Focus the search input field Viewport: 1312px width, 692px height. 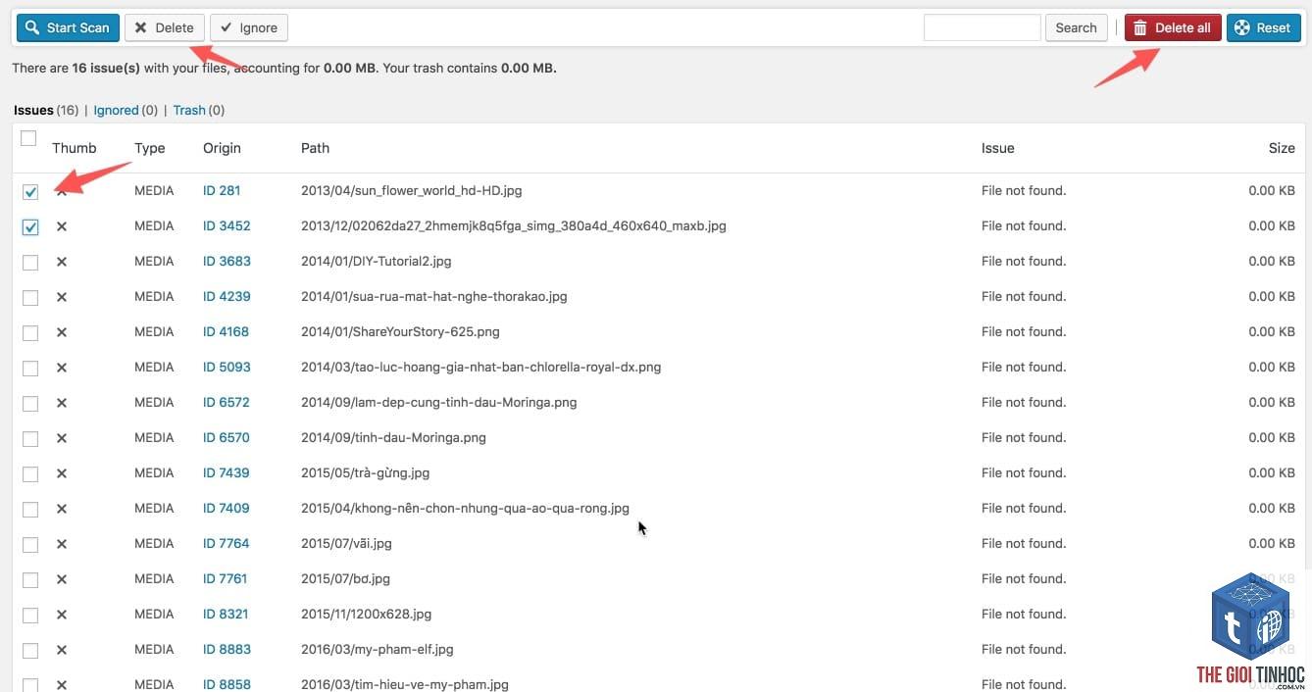pyautogui.click(x=982, y=27)
